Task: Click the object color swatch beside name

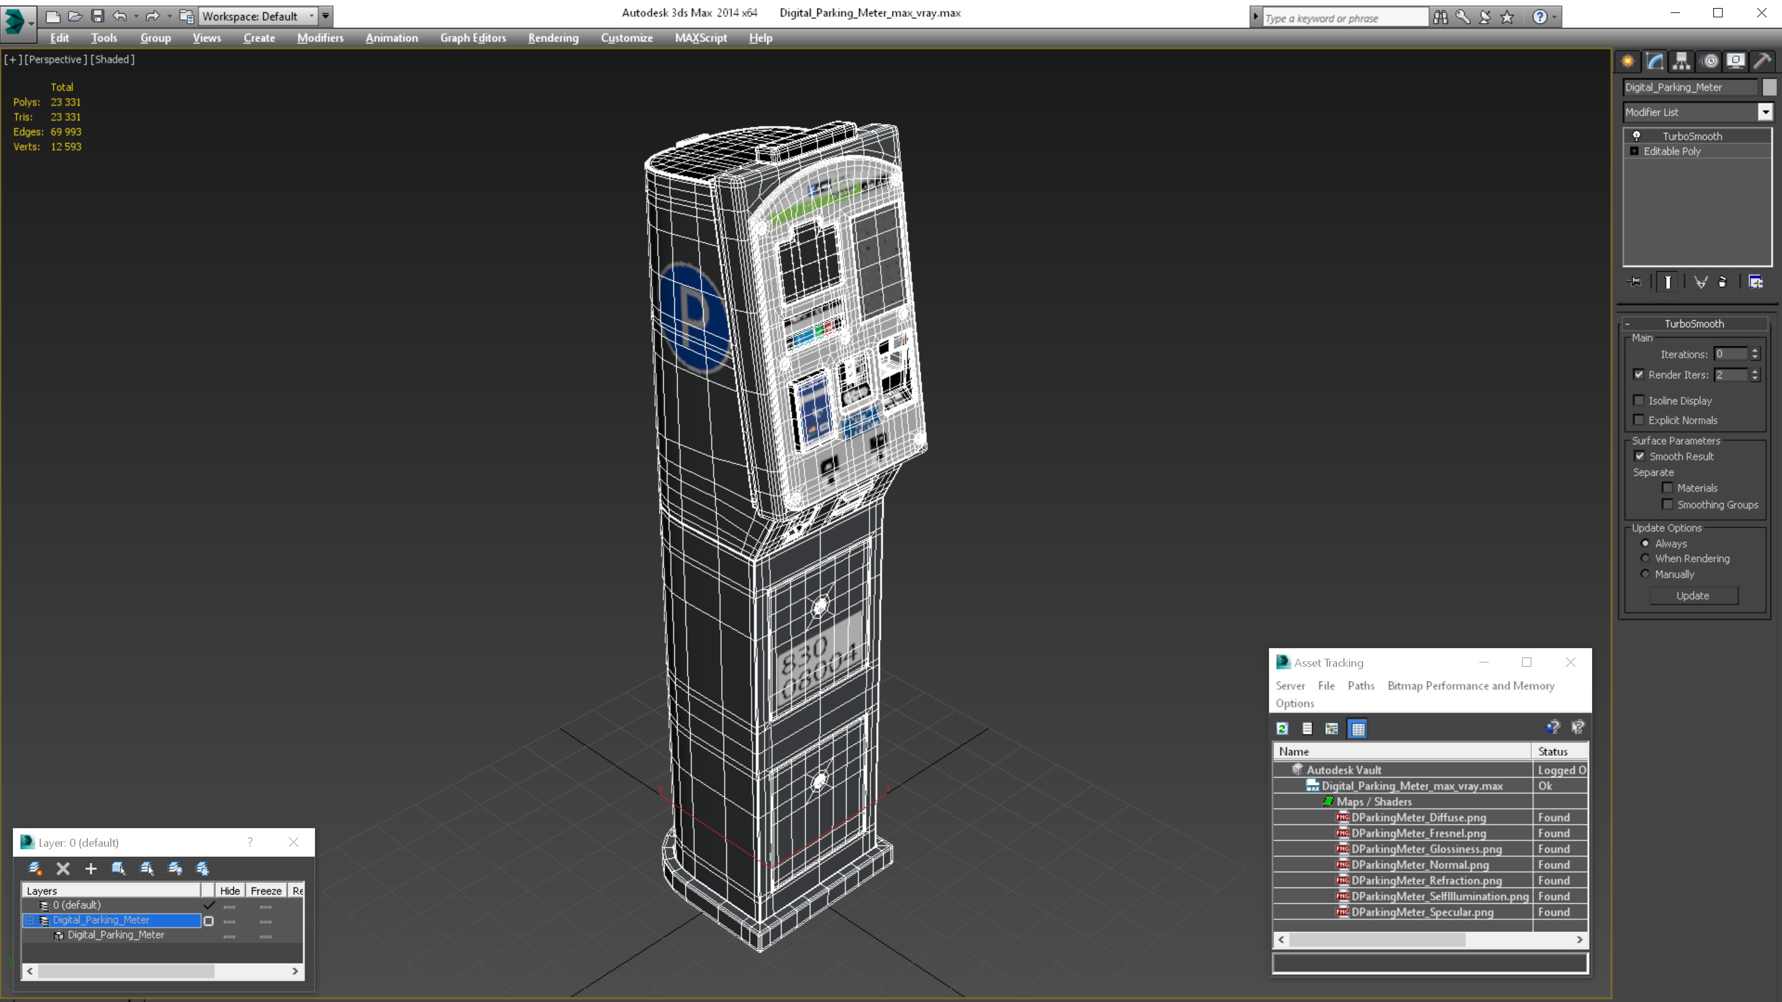Action: pyautogui.click(x=1769, y=87)
